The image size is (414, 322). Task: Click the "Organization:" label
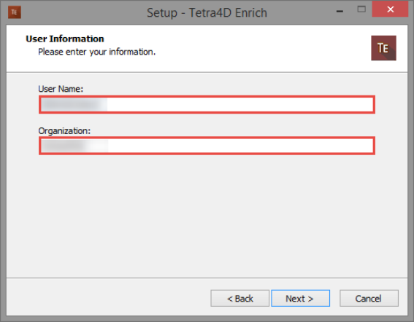pyautogui.click(x=64, y=131)
